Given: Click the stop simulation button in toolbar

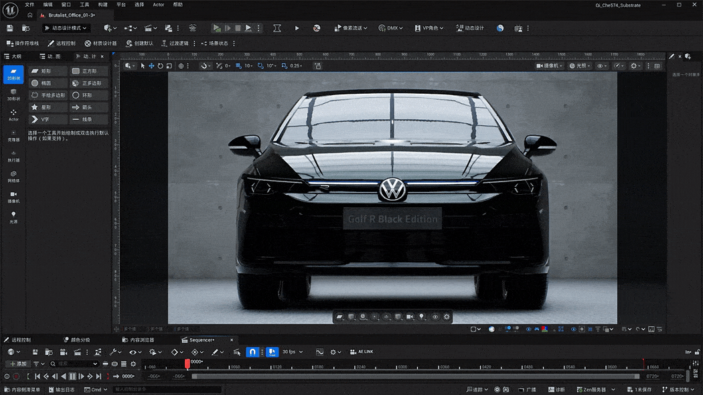Looking at the screenshot, I should point(238,28).
